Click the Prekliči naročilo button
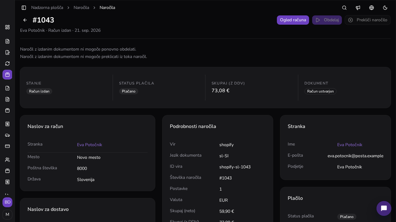 tap(368, 20)
